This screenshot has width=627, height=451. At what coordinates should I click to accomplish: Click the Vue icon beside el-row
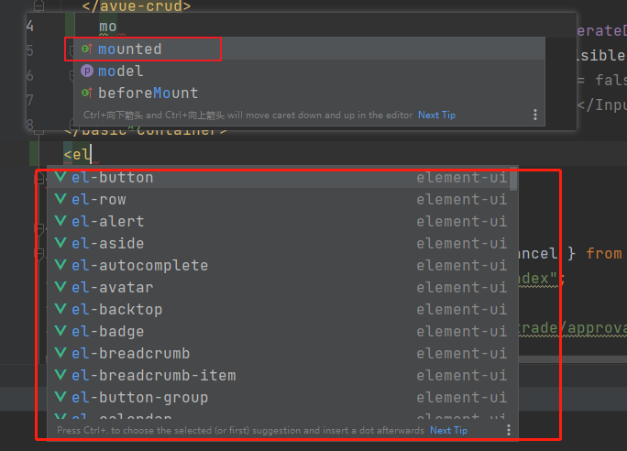tap(60, 199)
